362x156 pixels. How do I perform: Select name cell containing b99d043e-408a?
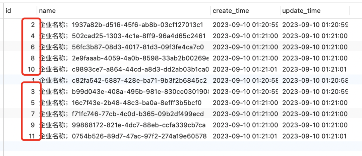point(122,91)
